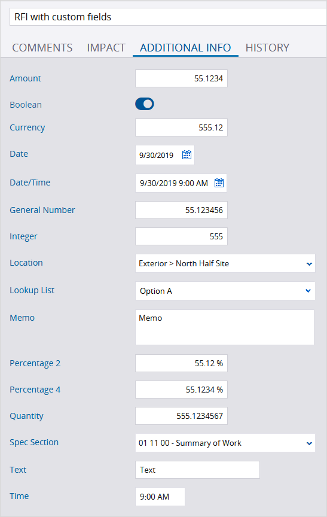Open the Date field calendar picker
Screen dimensions: 327x517
click(x=187, y=154)
